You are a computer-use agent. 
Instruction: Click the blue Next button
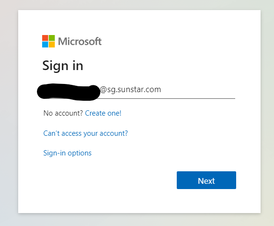206,180
